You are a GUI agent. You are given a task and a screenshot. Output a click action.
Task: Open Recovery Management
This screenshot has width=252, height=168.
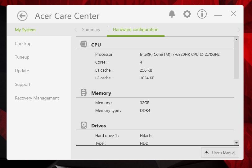pyautogui.click(x=37, y=98)
